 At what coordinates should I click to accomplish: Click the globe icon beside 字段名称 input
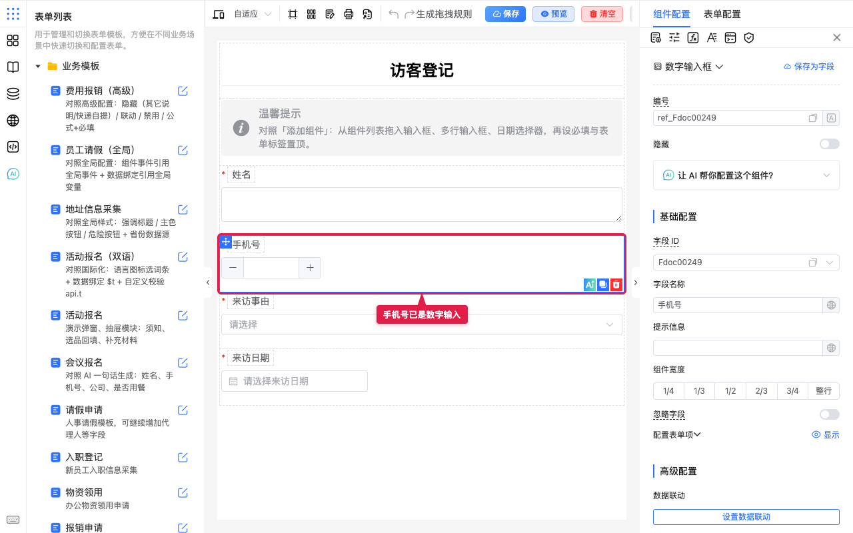click(x=832, y=305)
